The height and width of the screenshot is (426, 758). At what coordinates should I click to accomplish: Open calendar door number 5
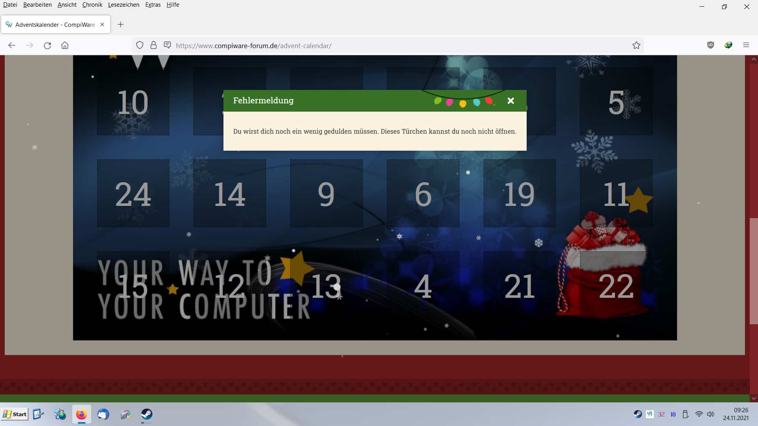pyautogui.click(x=616, y=101)
